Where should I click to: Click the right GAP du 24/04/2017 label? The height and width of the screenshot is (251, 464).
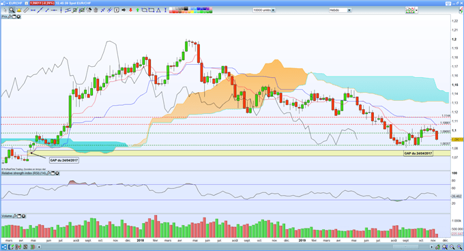418,153
